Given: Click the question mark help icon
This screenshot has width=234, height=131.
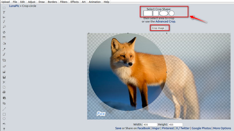Looking at the screenshot, I should tap(4, 129).
